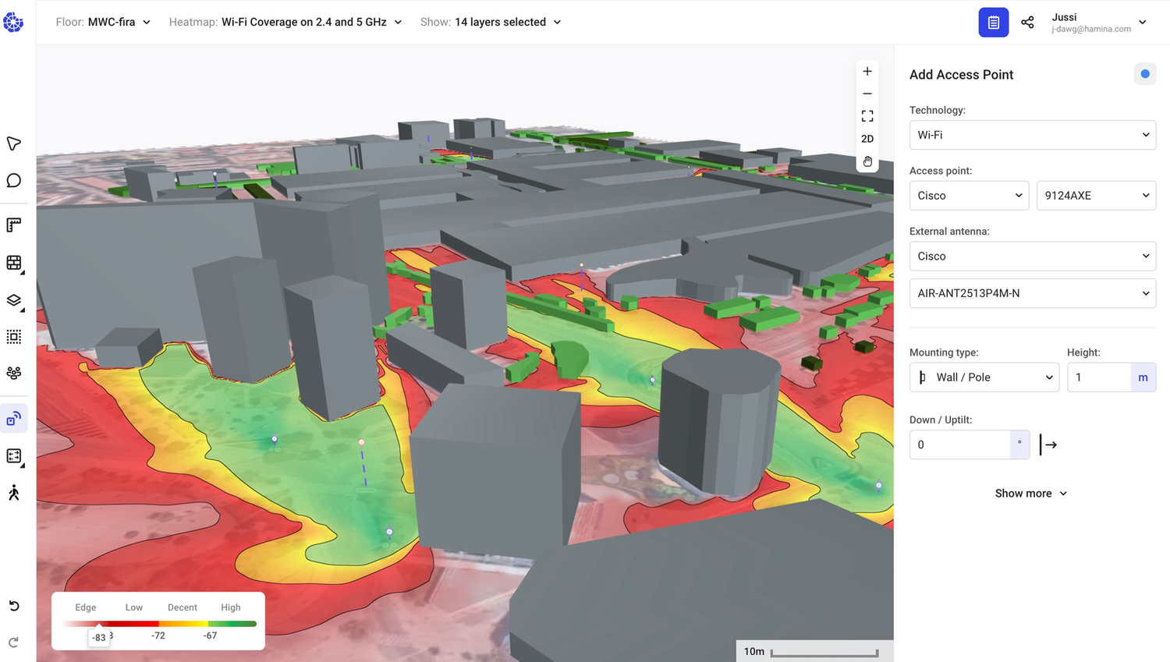1170x662 pixels.
Task: Click the blue clipboard button
Action: click(x=993, y=22)
